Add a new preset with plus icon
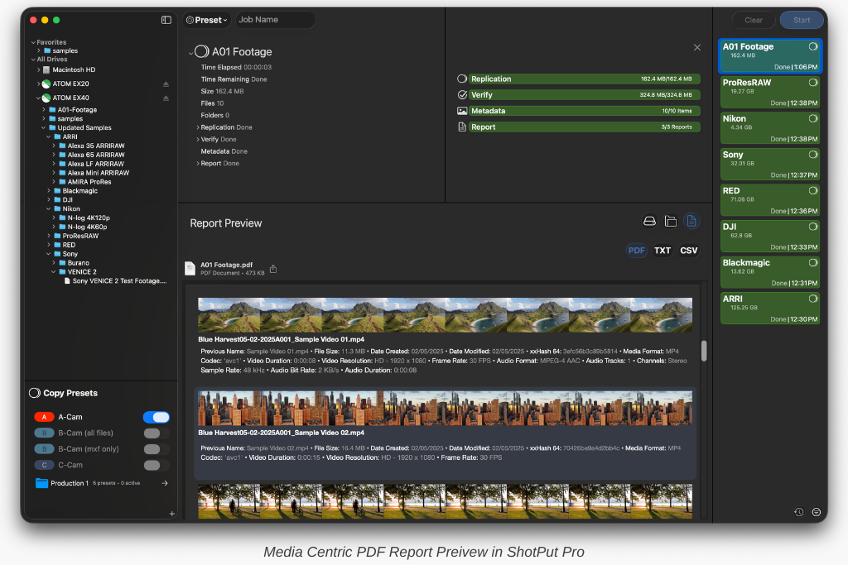 172,514
